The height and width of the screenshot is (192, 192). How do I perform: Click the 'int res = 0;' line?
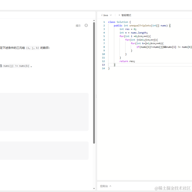(x=128, y=29)
